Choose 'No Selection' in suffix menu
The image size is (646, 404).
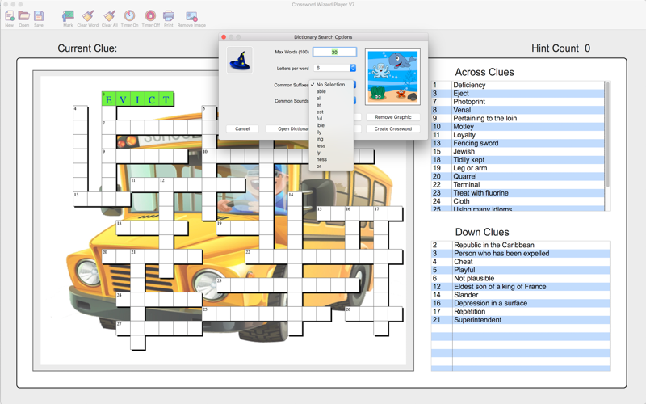(331, 85)
